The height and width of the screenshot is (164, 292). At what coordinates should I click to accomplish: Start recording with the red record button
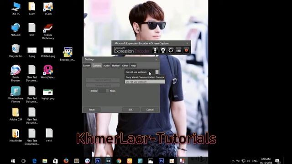coord(186,51)
